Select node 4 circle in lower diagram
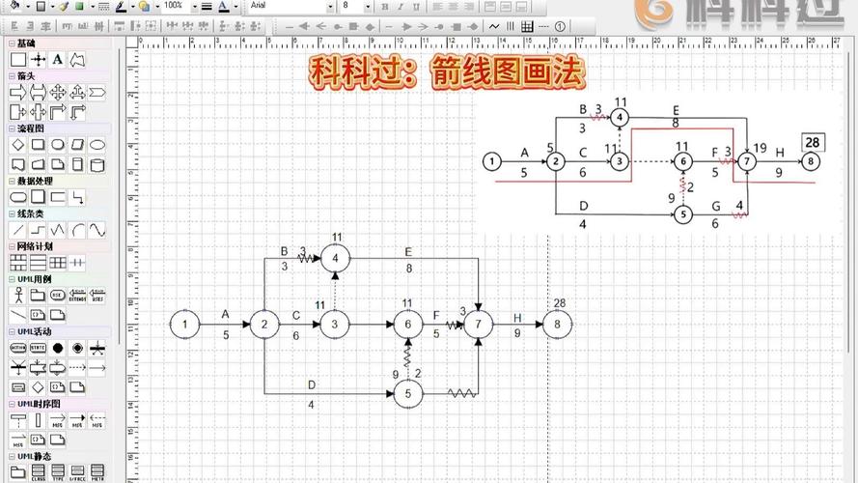The width and height of the screenshot is (858, 483). 336,259
